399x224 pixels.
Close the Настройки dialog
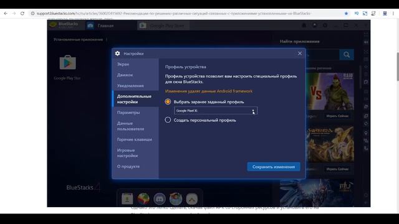coord(300,53)
